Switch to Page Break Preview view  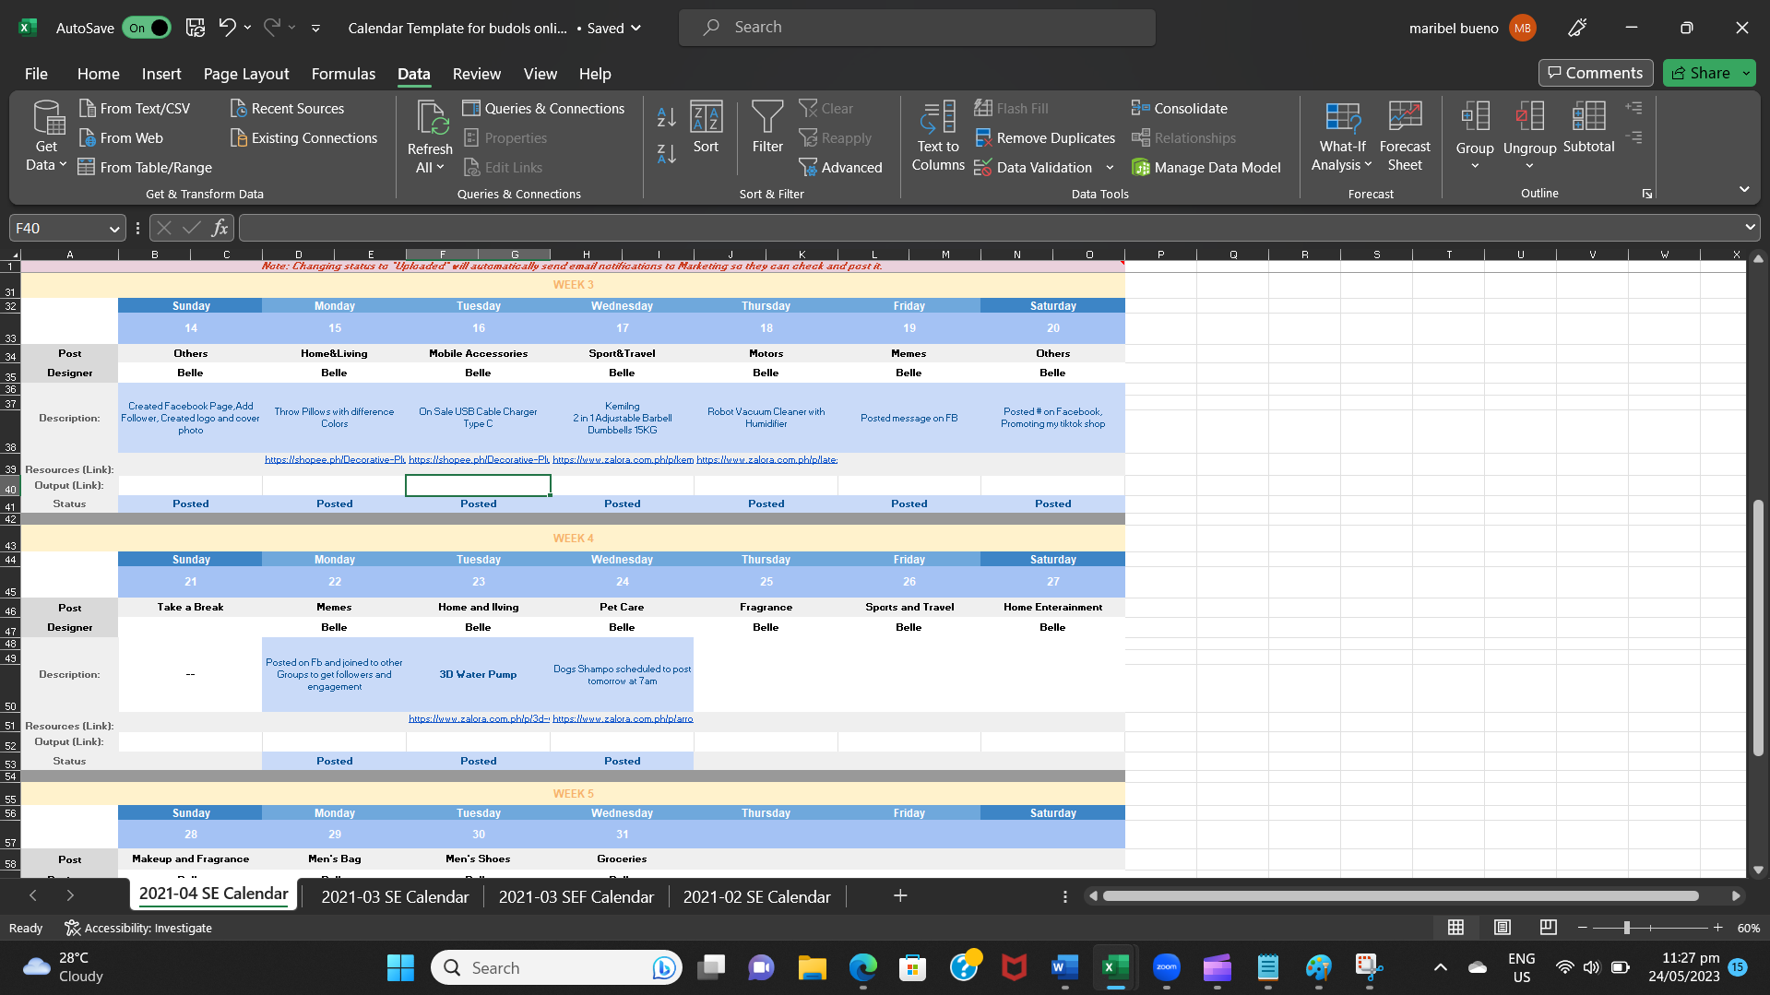1548,928
